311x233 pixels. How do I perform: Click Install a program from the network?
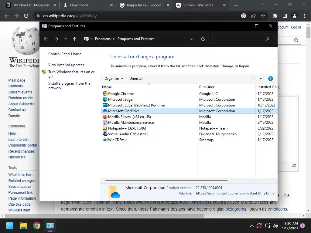(69, 86)
